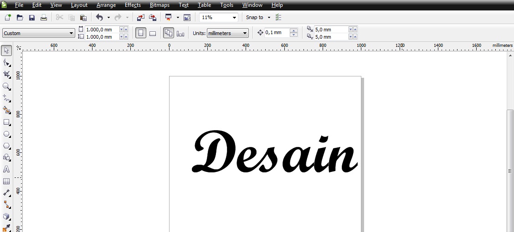Select the Basic Shapes tool
514x232 pixels.
(6, 157)
